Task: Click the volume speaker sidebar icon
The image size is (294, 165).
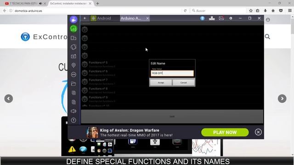Action: tap(73, 111)
